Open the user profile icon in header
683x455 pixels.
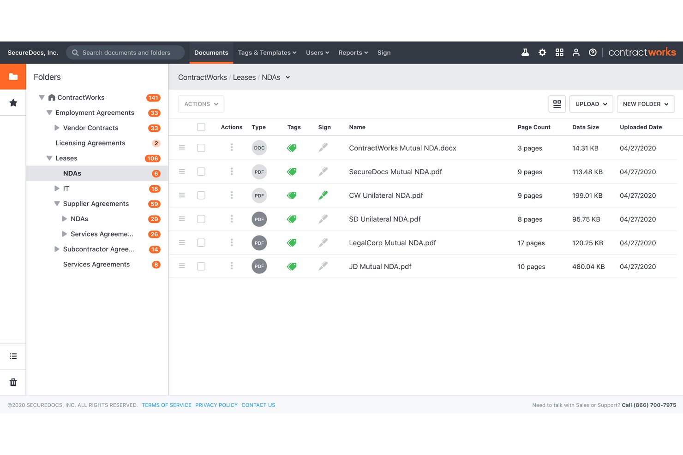pyautogui.click(x=576, y=53)
